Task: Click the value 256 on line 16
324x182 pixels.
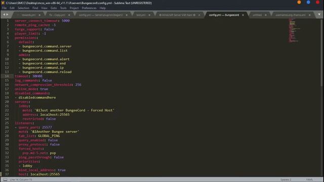Action: pyautogui.click(x=78, y=85)
